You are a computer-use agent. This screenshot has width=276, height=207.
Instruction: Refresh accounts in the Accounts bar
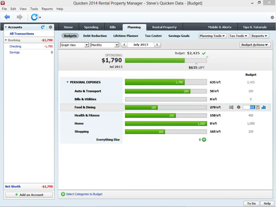[x=43, y=27]
